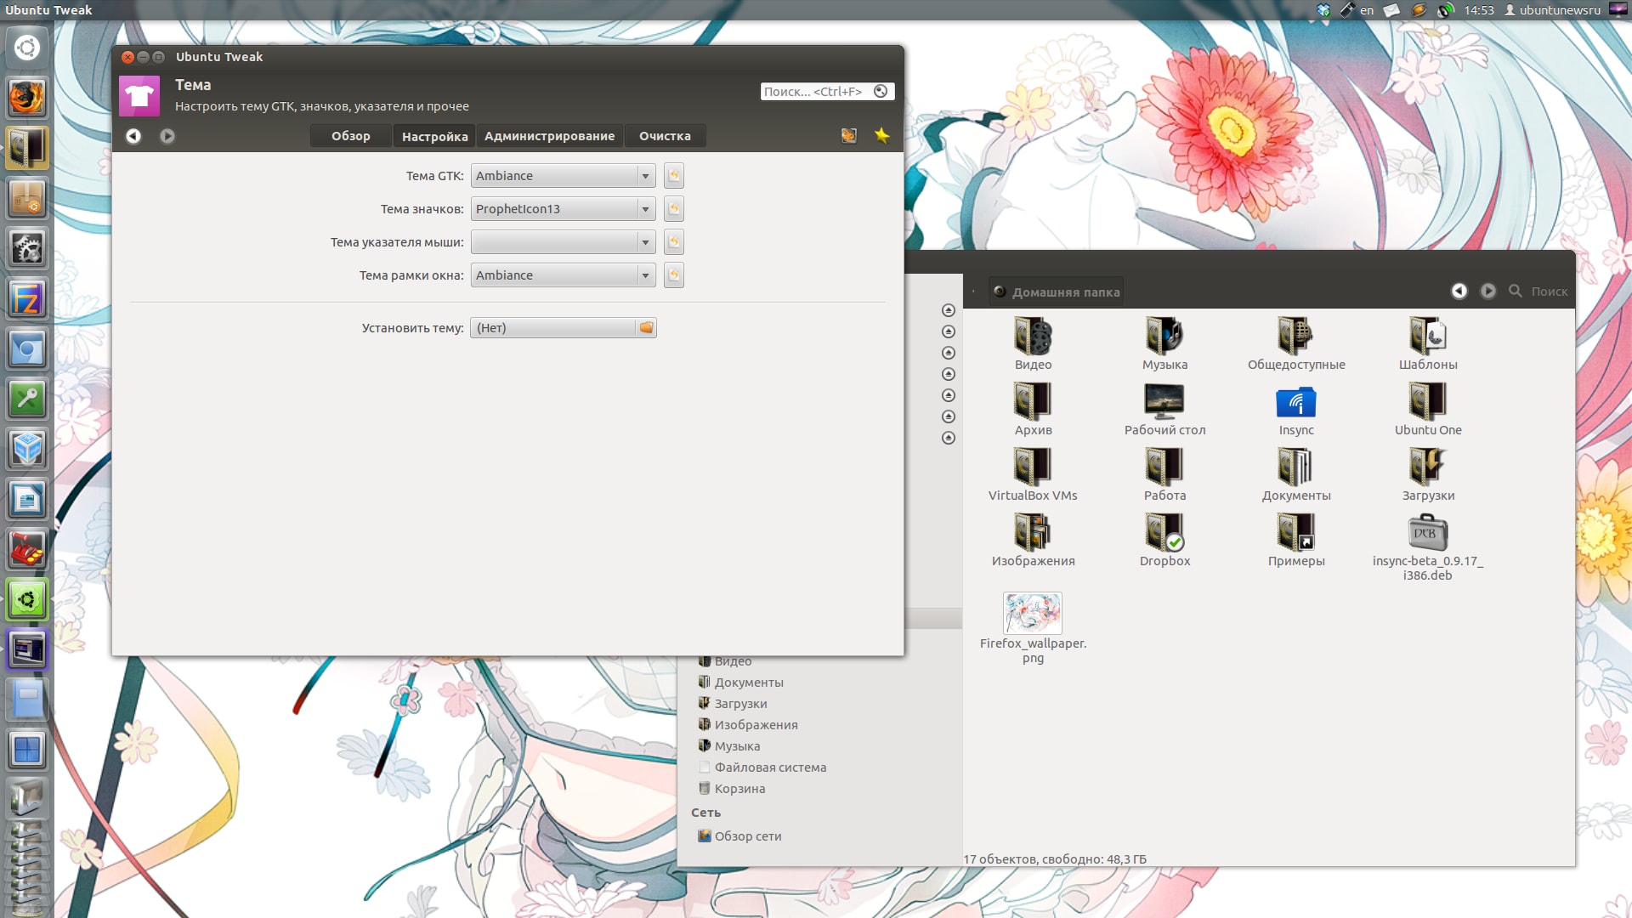This screenshot has width=1632, height=918.
Task: Open the ubuntunewsru user menu
Action: (1553, 10)
